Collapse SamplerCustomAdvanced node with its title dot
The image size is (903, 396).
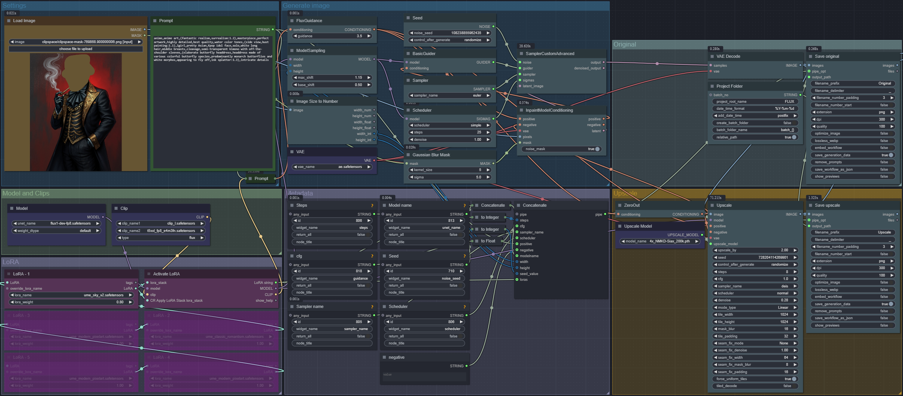pos(521,54)
